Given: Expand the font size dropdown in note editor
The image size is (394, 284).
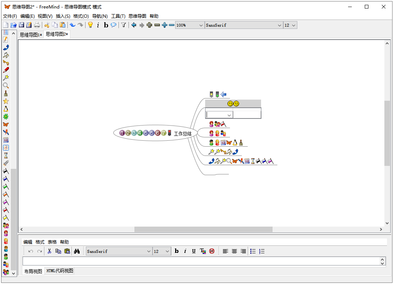Looking at the screenshot, I should [x=162, y=251].
